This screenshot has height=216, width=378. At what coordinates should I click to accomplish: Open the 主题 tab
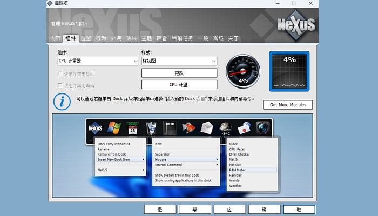(146, 38)
